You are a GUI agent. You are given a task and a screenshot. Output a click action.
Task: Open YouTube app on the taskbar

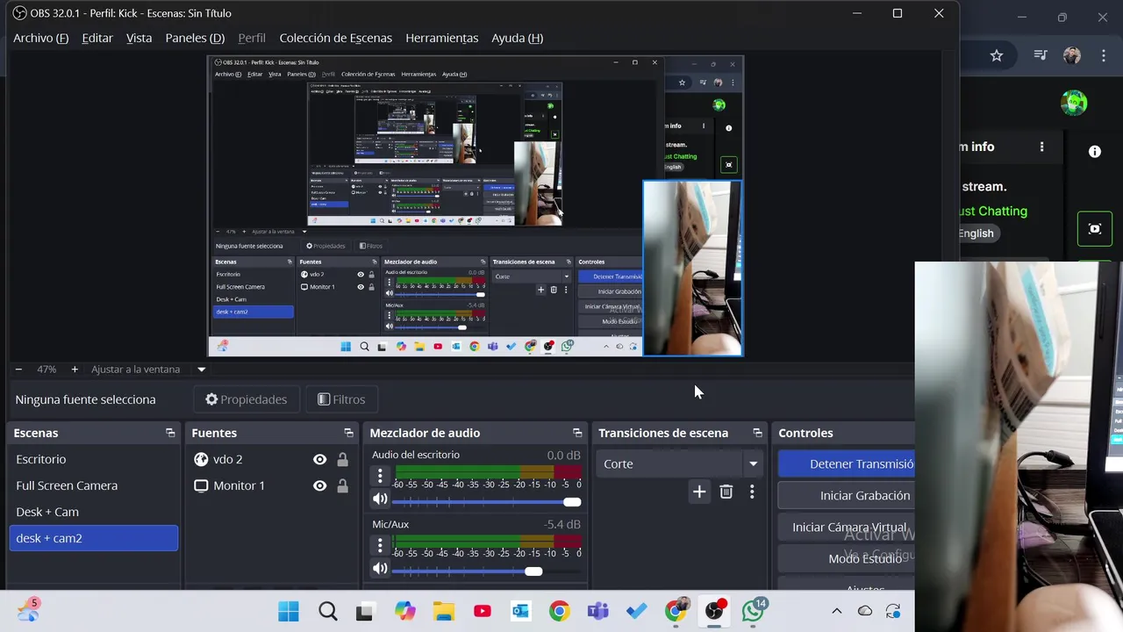(482, 612)
